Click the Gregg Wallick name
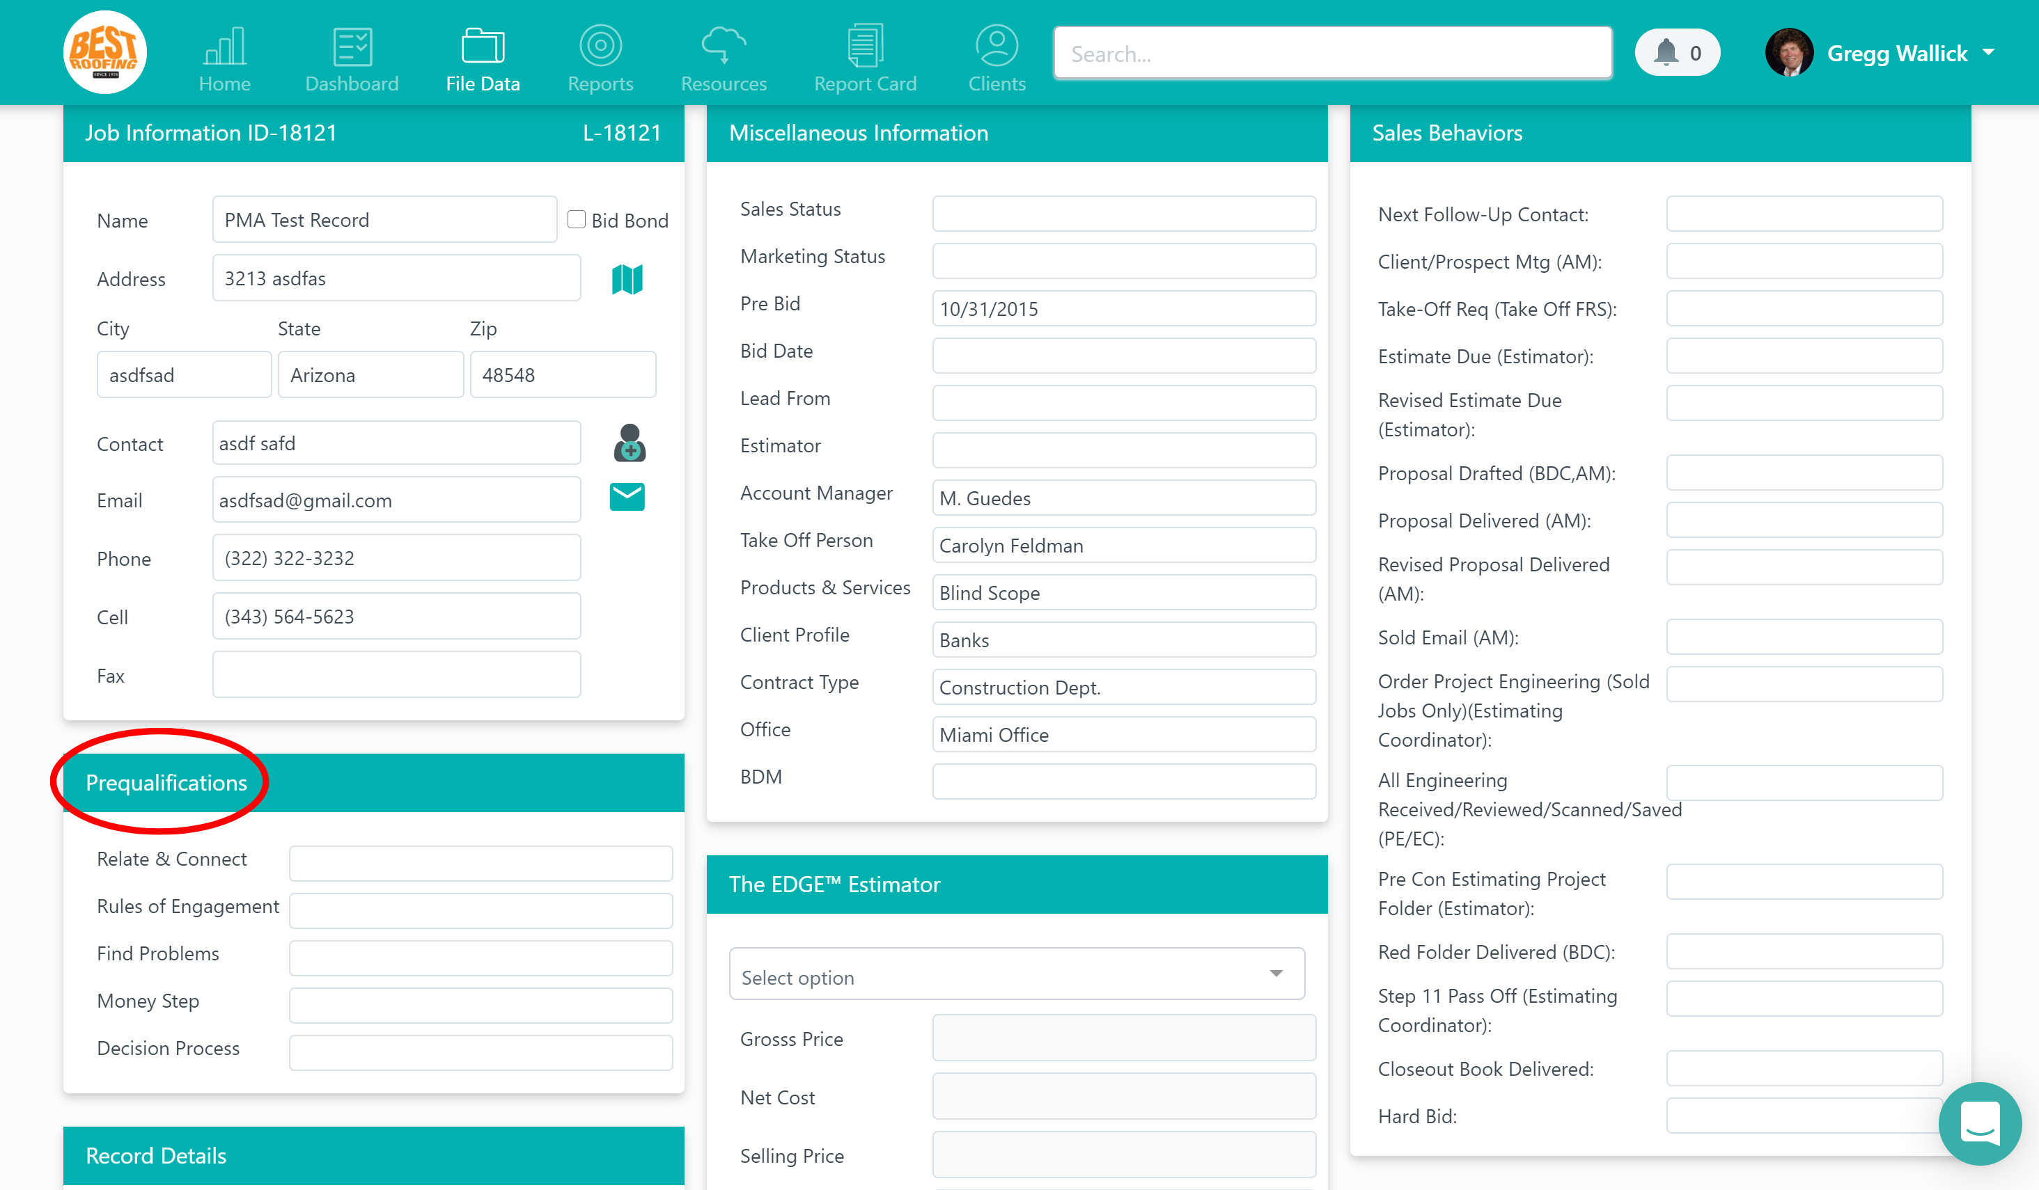The height and width of the screenshot is (1190, 2039). pyautogui.click(x=1897, y=54)
